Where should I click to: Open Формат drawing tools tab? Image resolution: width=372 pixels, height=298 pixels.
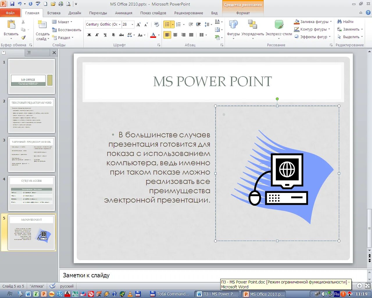(x=243, y=13)
